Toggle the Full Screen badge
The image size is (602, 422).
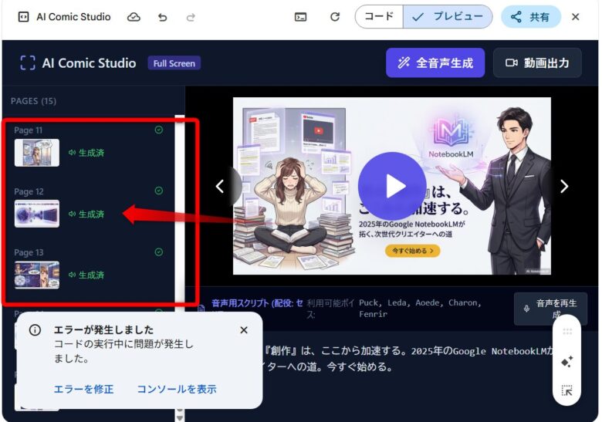(174, 63)
